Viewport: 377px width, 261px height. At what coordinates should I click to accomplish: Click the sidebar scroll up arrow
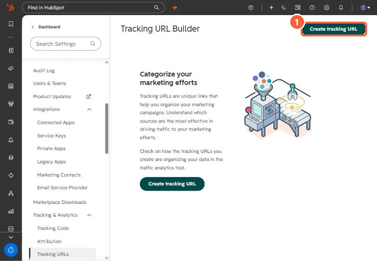pyautogui.click(x=107, y=62)
